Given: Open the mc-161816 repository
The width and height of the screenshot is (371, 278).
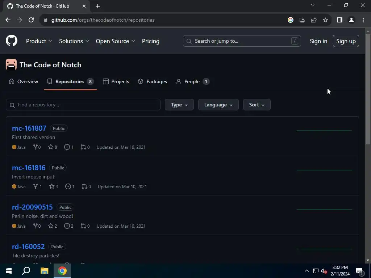Looking at the screenshot, I should [29, 168].
